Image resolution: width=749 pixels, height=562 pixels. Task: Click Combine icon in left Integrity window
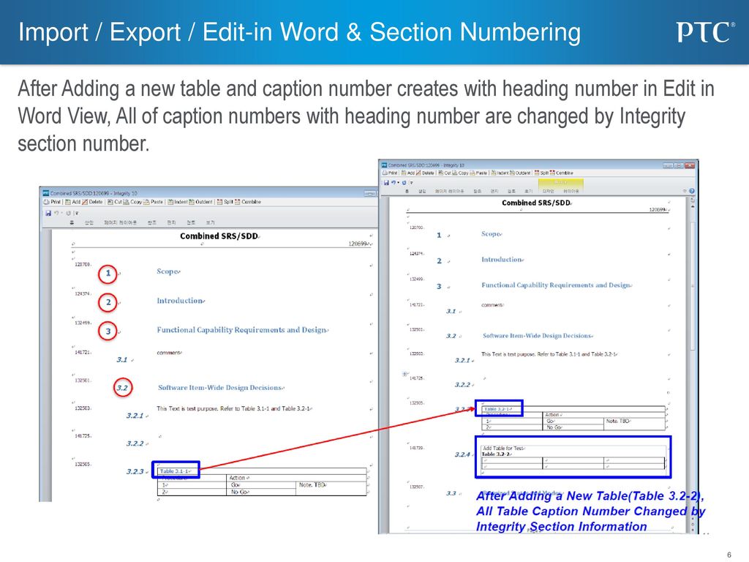coord(238,202)
